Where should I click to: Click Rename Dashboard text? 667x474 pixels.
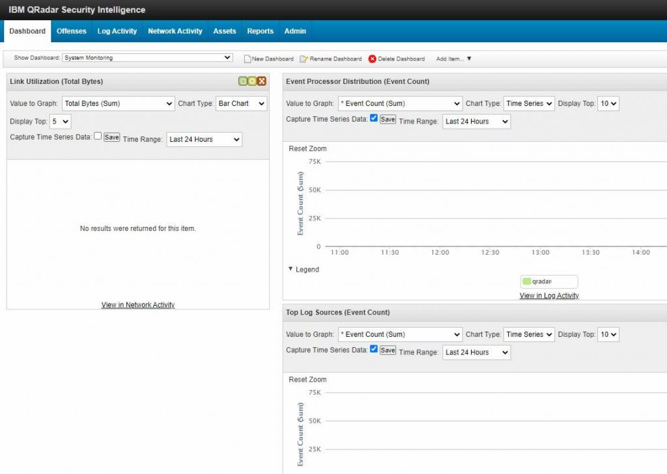pos(335,59)
